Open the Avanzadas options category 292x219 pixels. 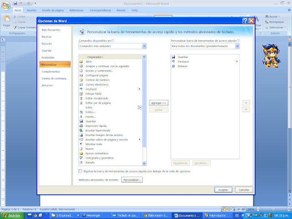pos(48,57)
